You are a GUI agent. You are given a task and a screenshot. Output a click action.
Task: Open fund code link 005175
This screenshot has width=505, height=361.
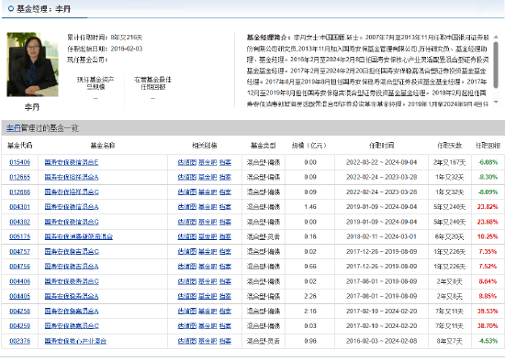19,236
